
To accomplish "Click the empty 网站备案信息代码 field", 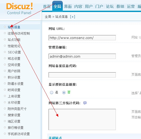I will pyautogui.click(x=82, y=75).
